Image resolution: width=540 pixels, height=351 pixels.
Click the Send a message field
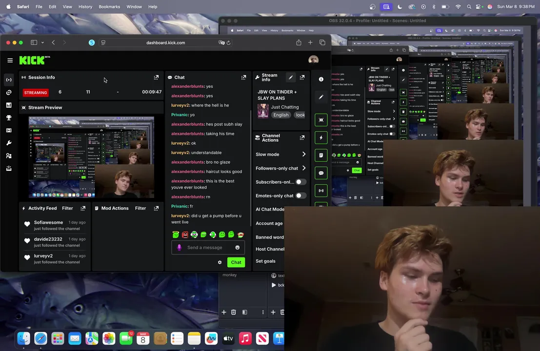pyautogui.click(x=208, y=248)
